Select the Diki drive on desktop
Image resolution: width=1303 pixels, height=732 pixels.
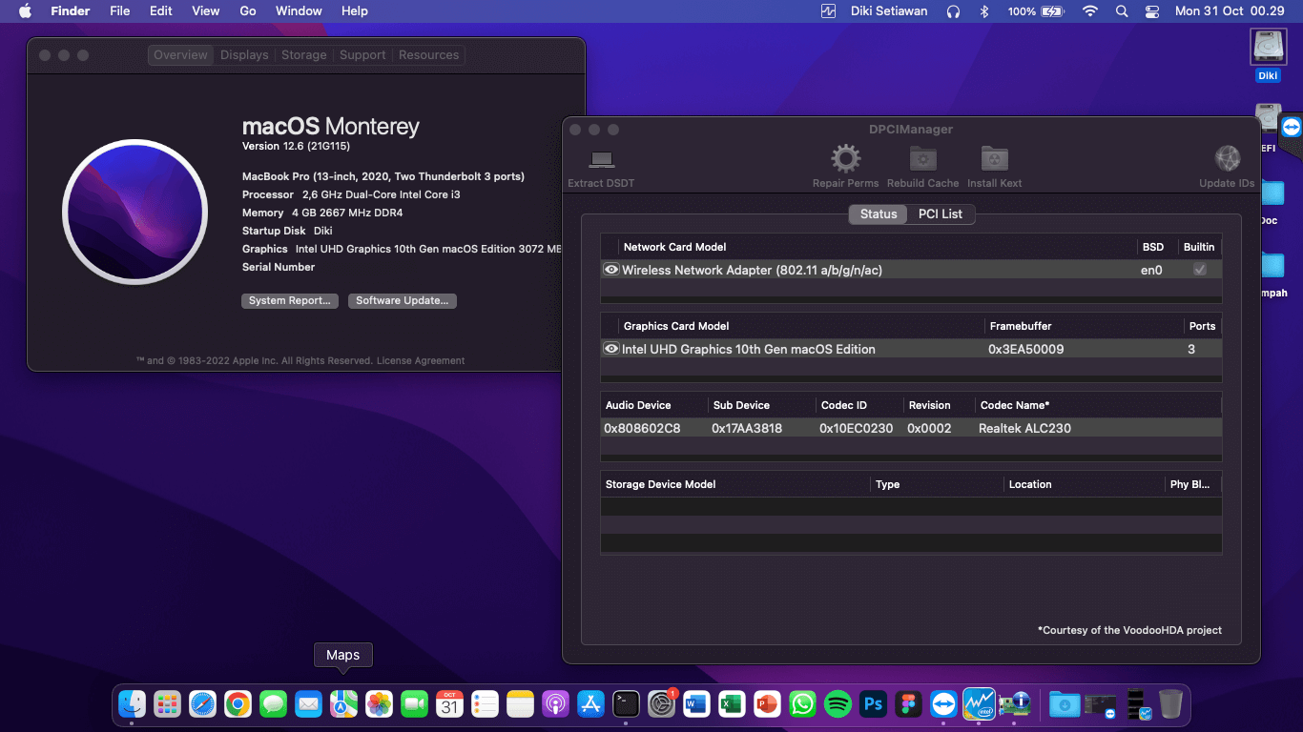click(1268, 55)
